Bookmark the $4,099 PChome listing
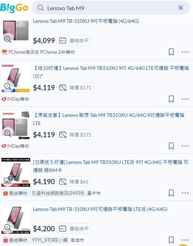Image resolution: width=193 pixels, height=246 pixels. click(x=171, y=52)
